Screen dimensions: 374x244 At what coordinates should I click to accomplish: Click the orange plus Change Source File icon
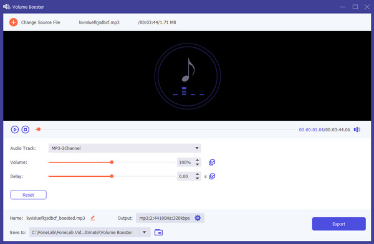pyautogui.click(x=13, y=22)
